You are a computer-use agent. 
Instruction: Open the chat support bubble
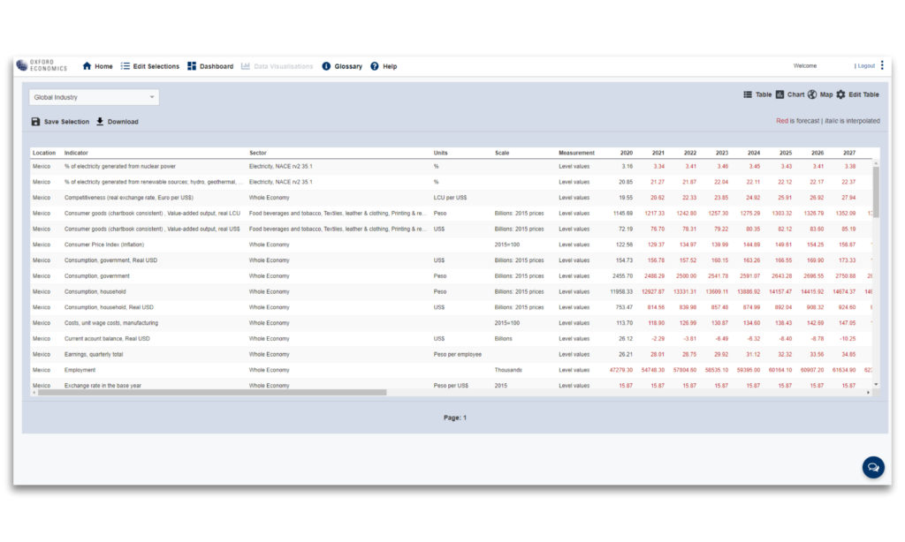click(873, 467)
